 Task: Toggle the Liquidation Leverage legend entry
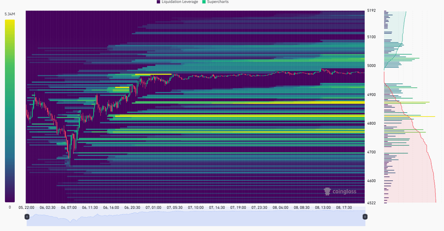(x=177, y=2)
